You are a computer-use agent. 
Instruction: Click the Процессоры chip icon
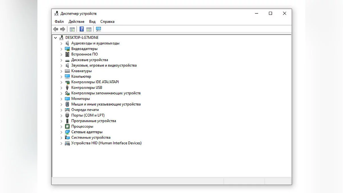point(67,126)
